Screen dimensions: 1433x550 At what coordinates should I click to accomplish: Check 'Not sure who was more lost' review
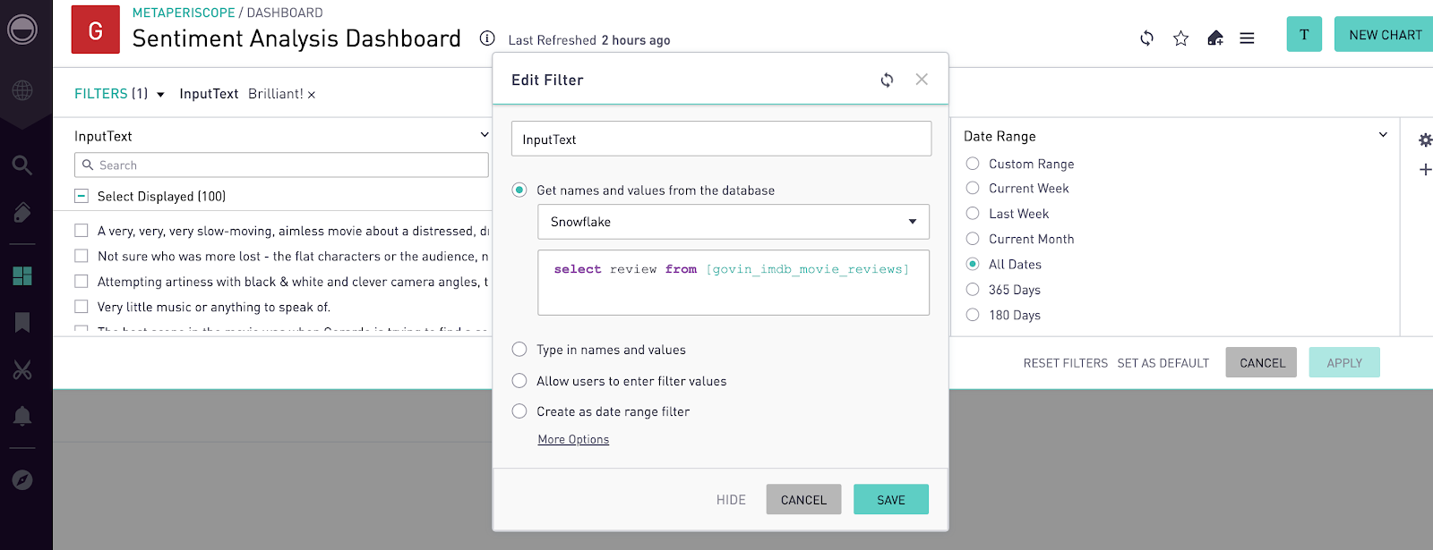82,256
